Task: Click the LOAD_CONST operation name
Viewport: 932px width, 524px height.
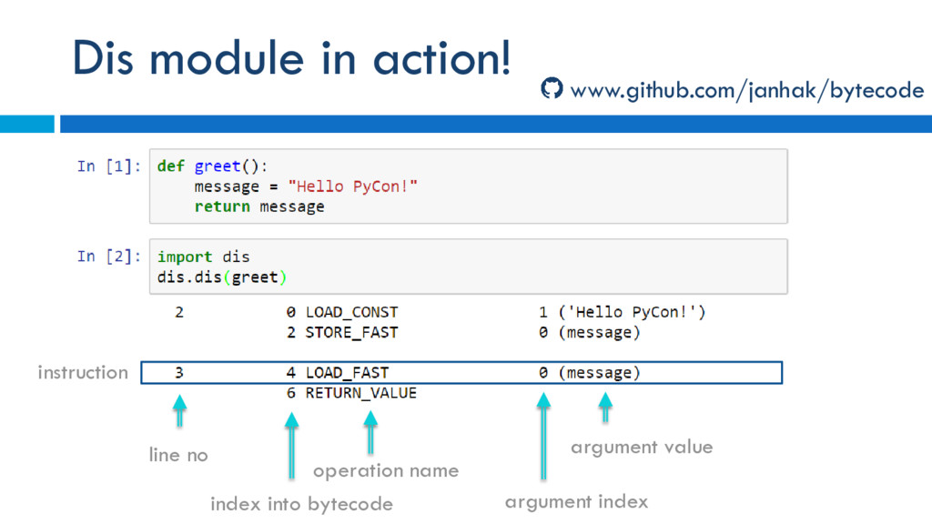Action: (x=351, y=313)
